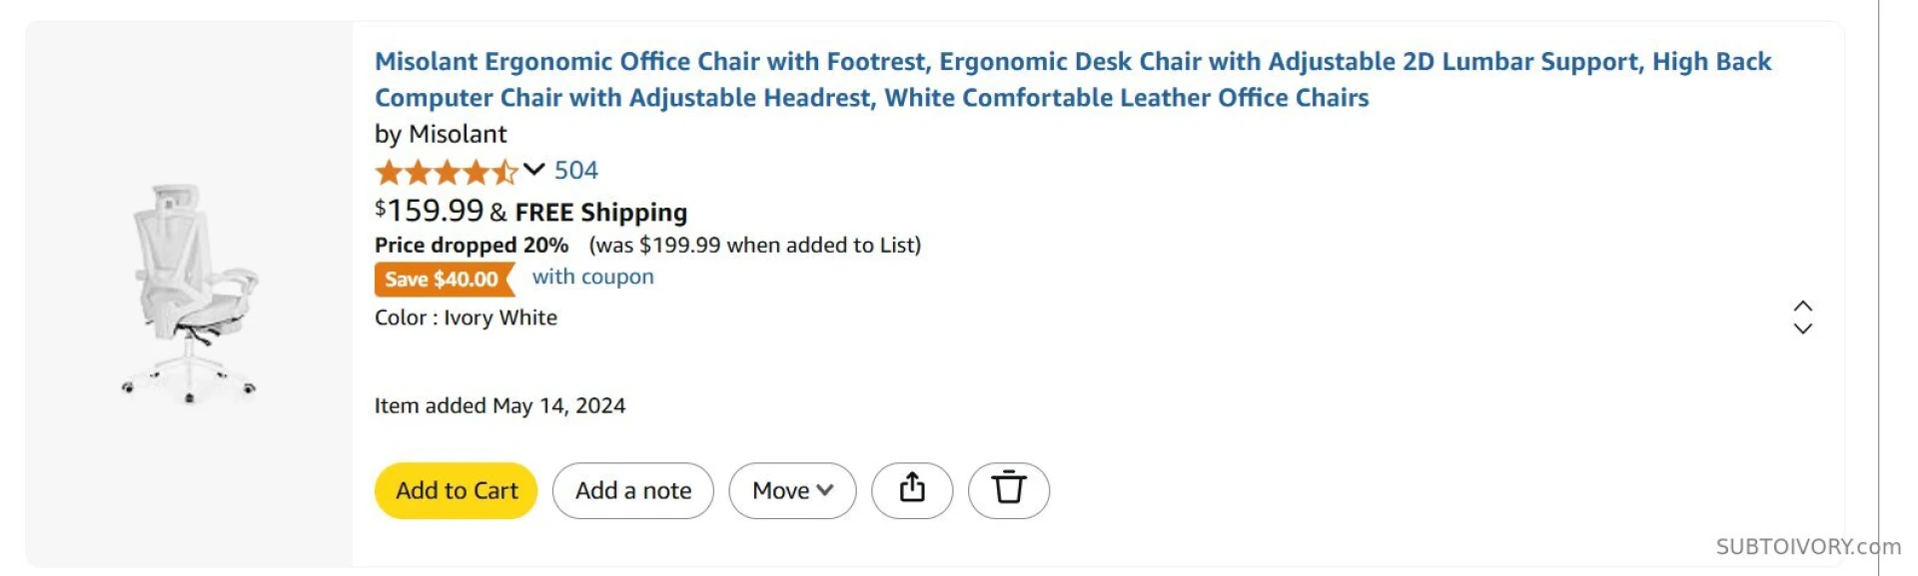
Task: Click the share icon for the chair
Action: (x=911, y=490)
